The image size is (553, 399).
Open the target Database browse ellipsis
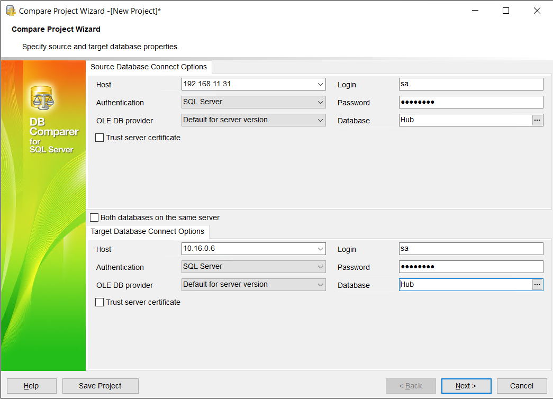[x=537, y=284]
